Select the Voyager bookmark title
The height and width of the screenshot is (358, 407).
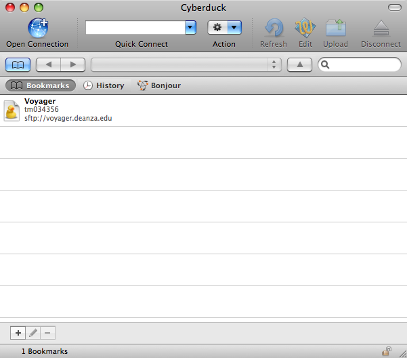40,101
